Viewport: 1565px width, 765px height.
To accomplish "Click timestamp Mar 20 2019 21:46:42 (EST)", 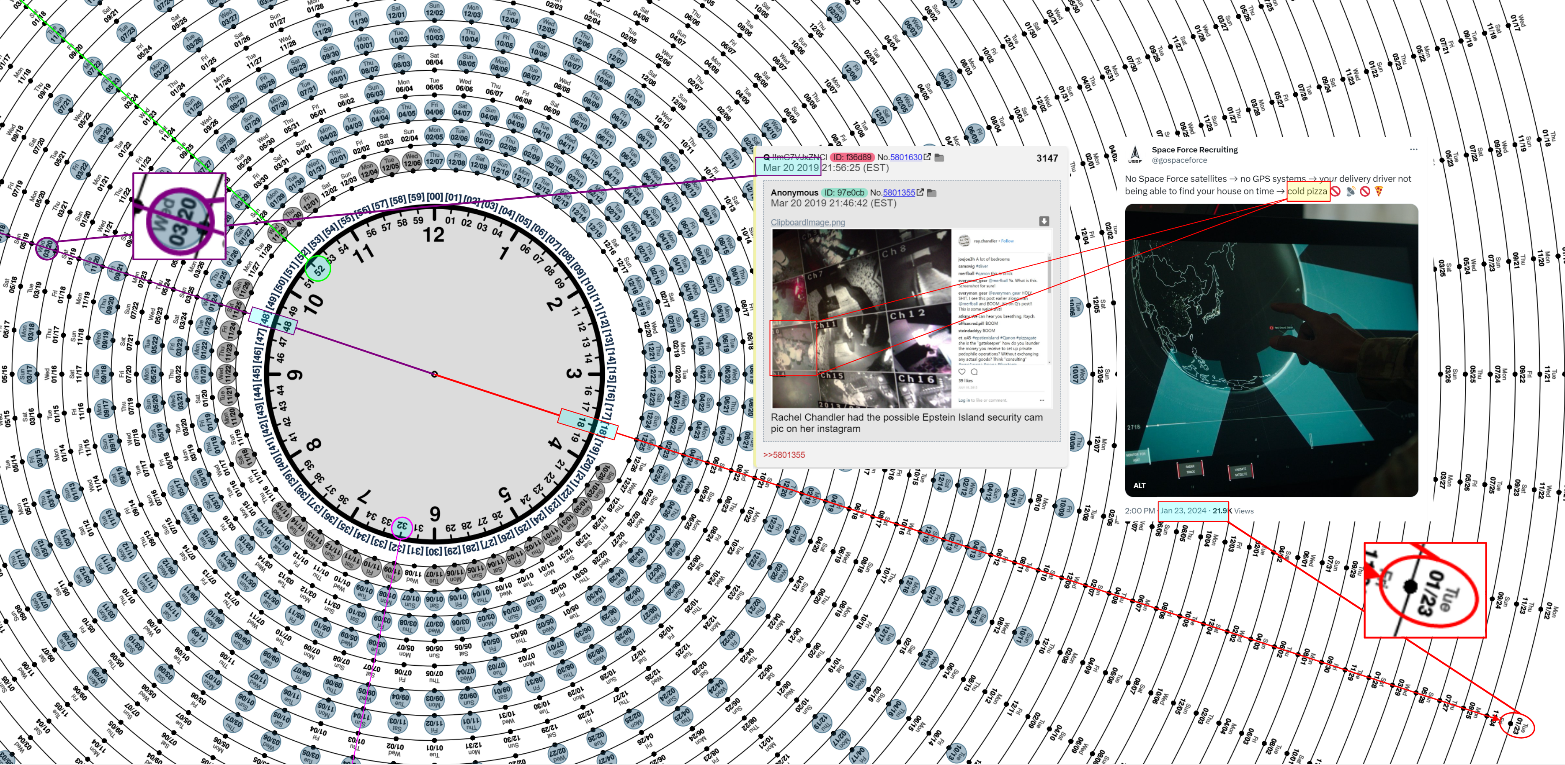I will click(x=833, y=203).
